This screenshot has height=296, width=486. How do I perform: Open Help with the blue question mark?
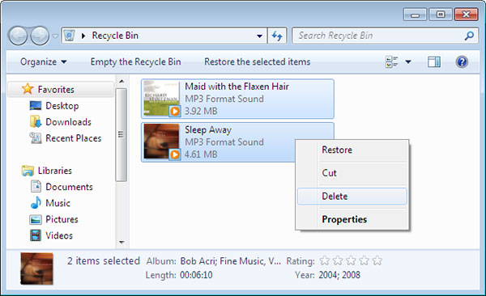click(x=462, y=61)
